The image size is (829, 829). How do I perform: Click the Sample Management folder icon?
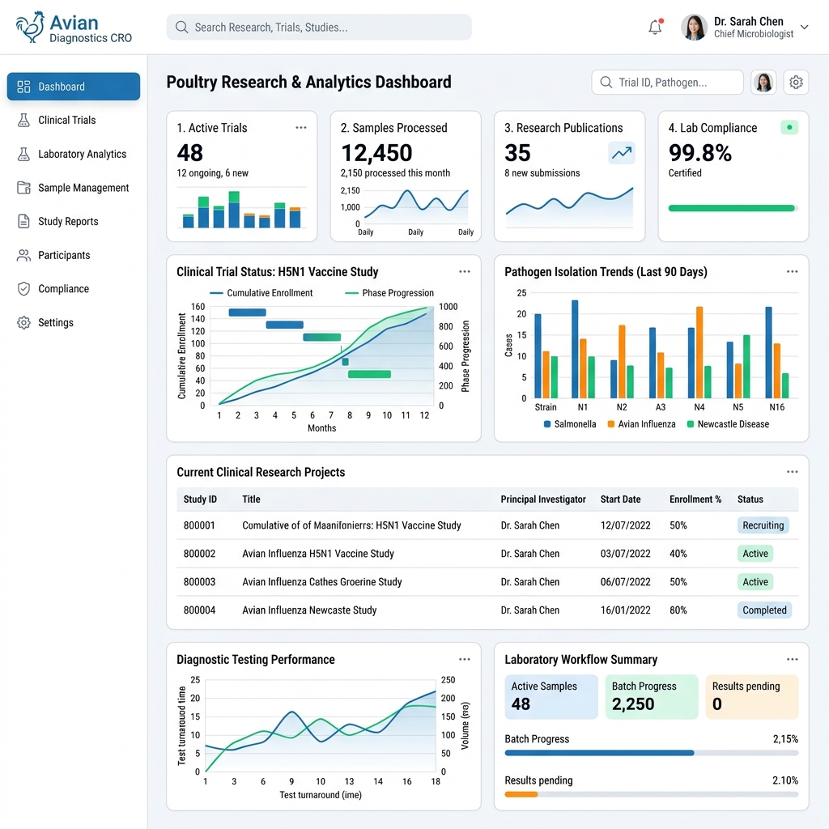(23, 188)
